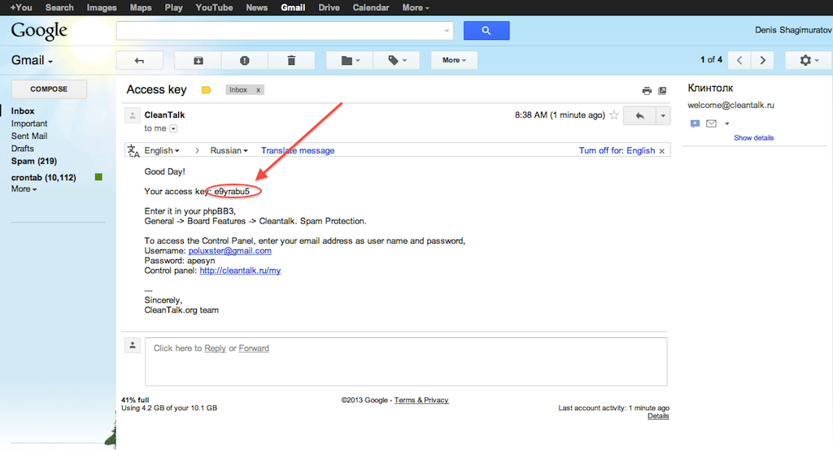This screenshot has height=450, width=833.
Task: Star the CleanTalk message
Action: point(614,115)
